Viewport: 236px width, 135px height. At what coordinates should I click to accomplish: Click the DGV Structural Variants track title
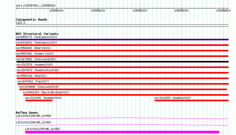pyautogui.click(x=37, y=34)
